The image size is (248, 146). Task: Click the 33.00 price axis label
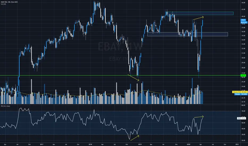243,44
